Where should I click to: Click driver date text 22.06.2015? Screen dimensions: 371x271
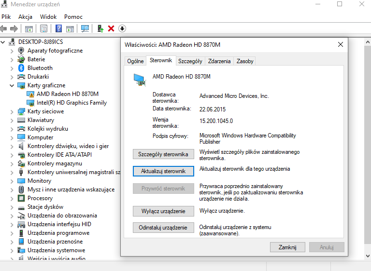click(x=213, y=109)
